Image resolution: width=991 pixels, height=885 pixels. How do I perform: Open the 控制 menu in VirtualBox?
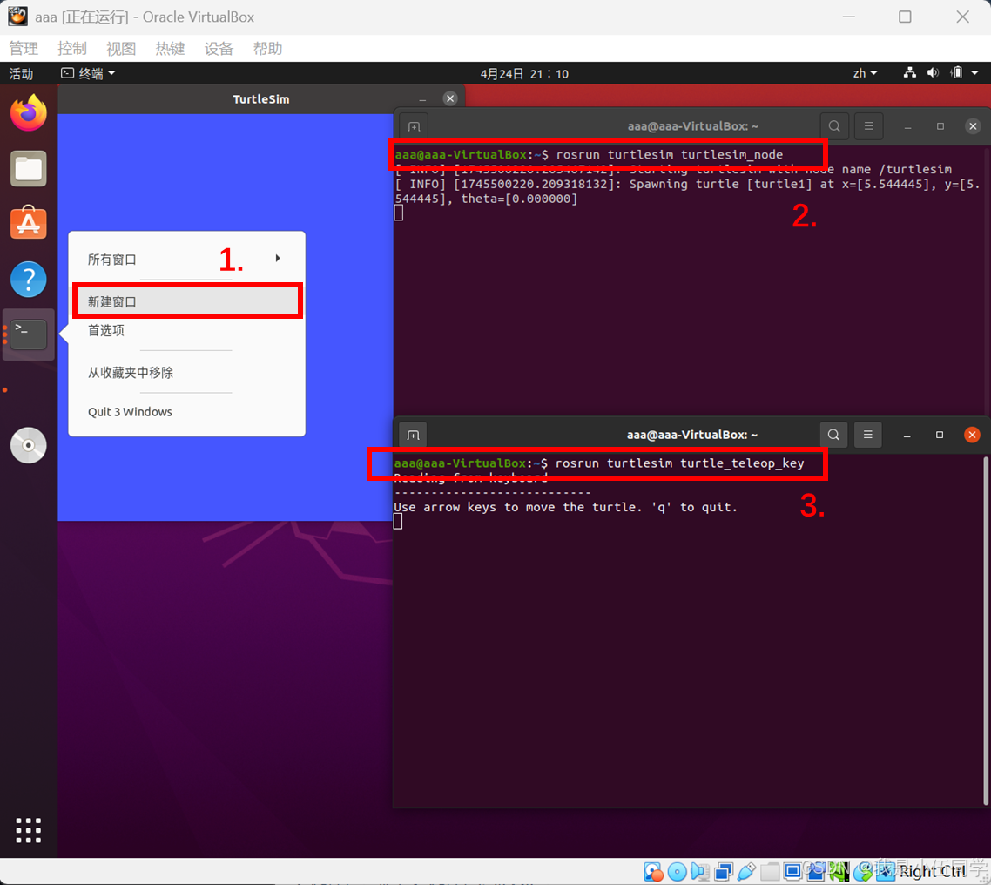72,49
